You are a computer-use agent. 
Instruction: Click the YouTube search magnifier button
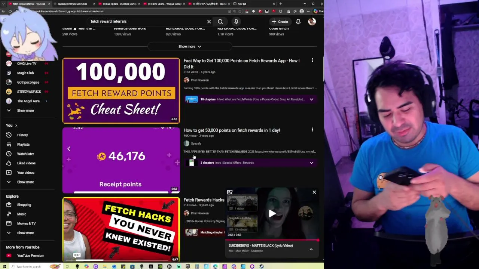(x=220, y=22)
